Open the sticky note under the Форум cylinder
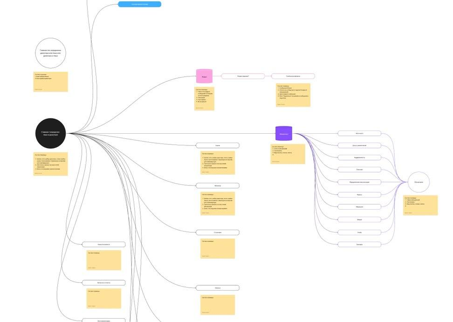453x322 pixels. pos(204,98)
